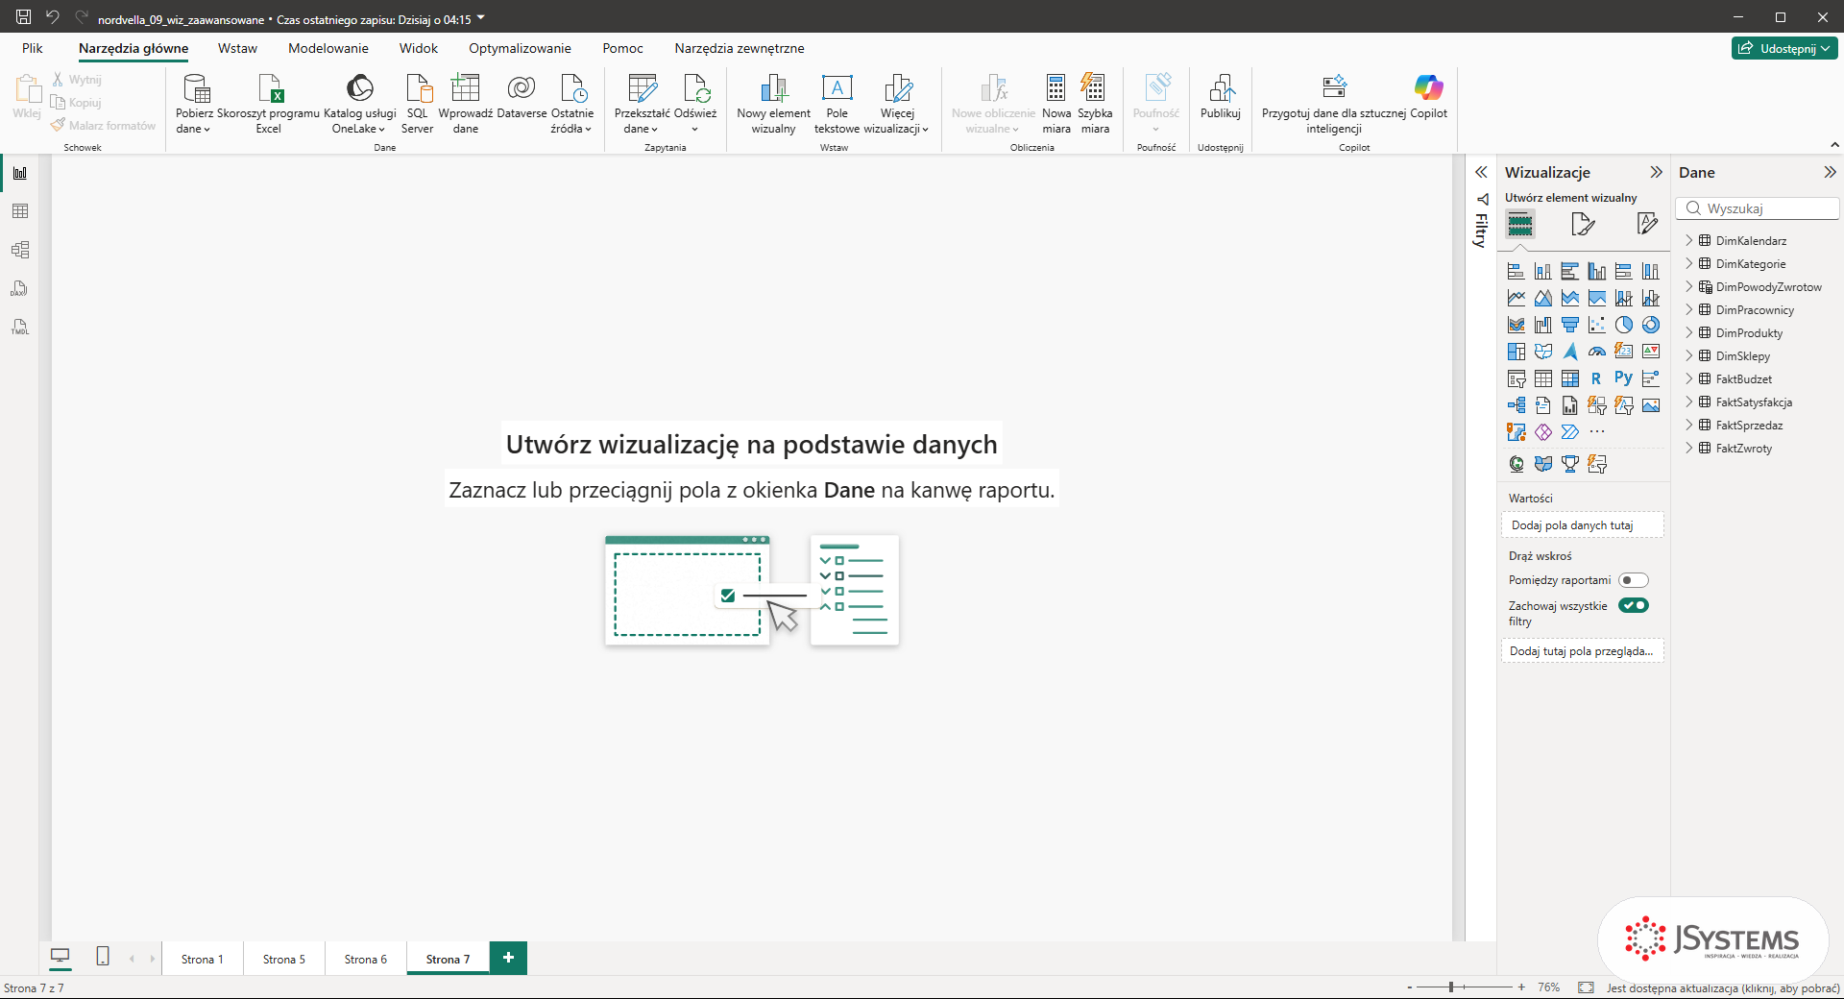The width and height of the screenshot is (1844, 999).
Task: Open the Model view in left sidebar
Action: (x=20, y=250)
